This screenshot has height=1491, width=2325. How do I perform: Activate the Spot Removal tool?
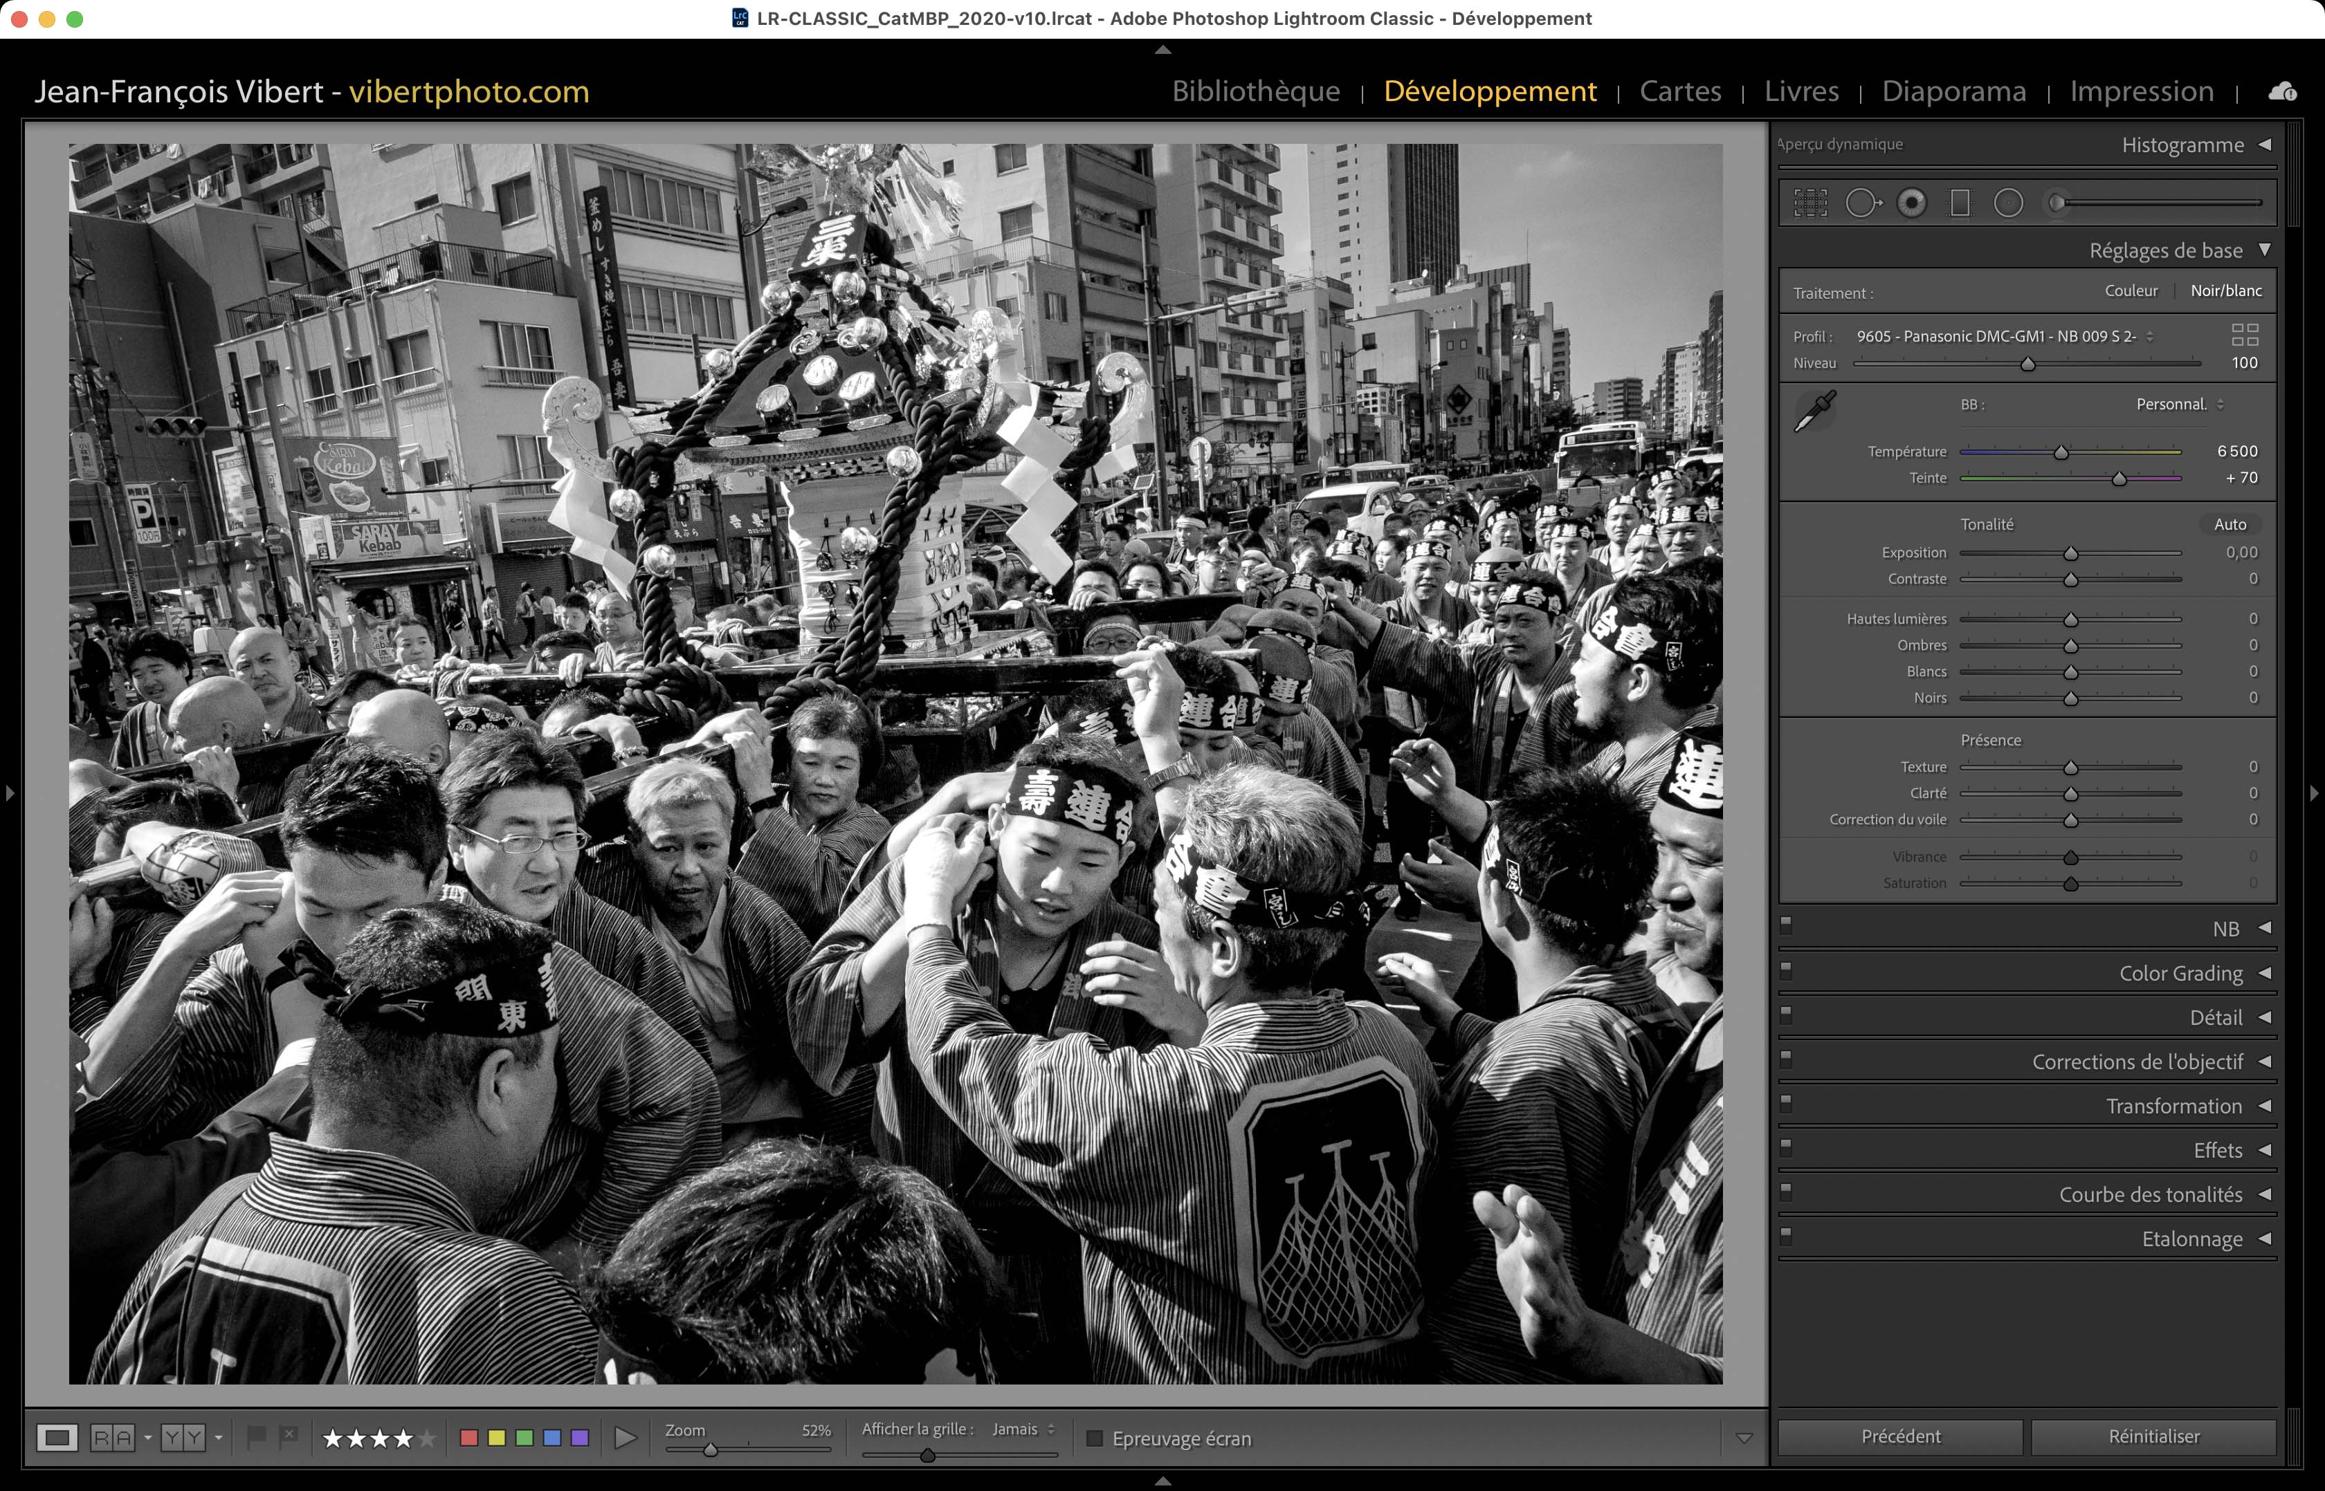(1861, 203)
